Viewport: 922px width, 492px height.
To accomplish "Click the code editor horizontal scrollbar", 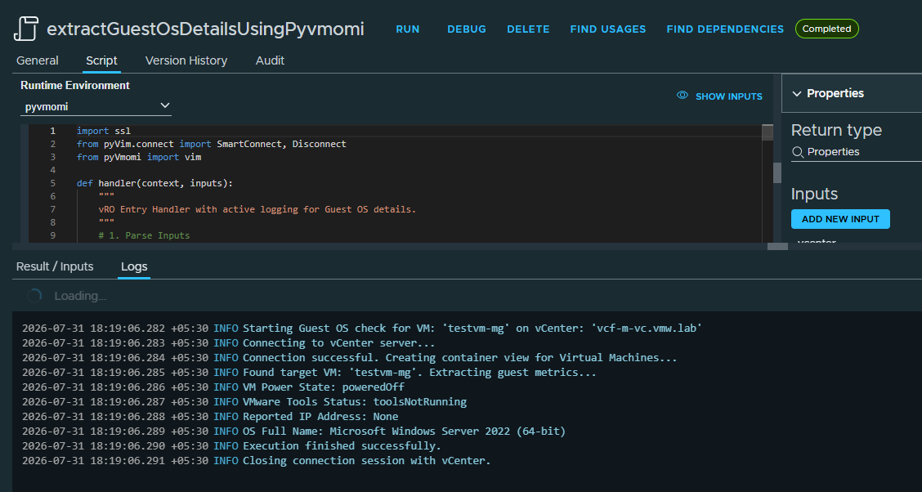I will point(777,246).
